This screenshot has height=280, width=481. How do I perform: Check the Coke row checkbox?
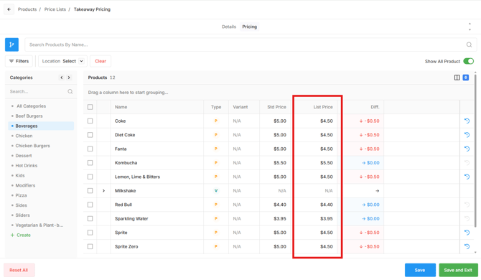click(90, 121)
